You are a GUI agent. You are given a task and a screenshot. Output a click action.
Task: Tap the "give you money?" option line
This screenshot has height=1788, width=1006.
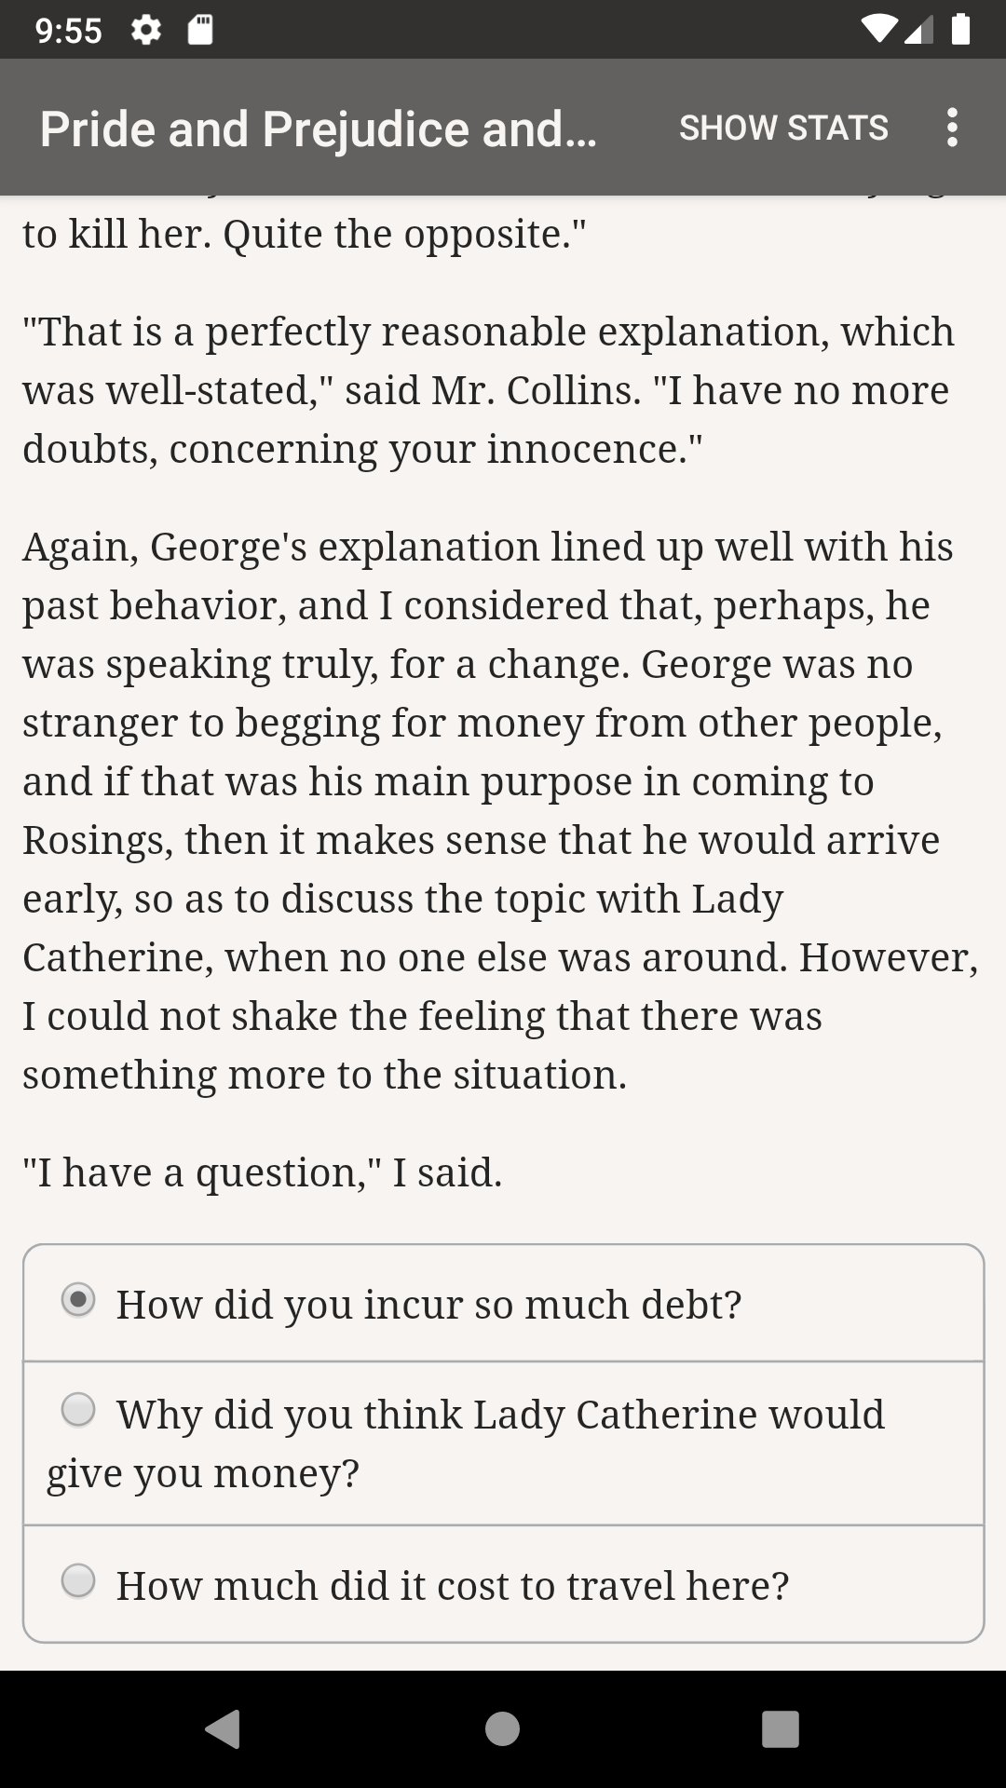(x=203, y=1473)
